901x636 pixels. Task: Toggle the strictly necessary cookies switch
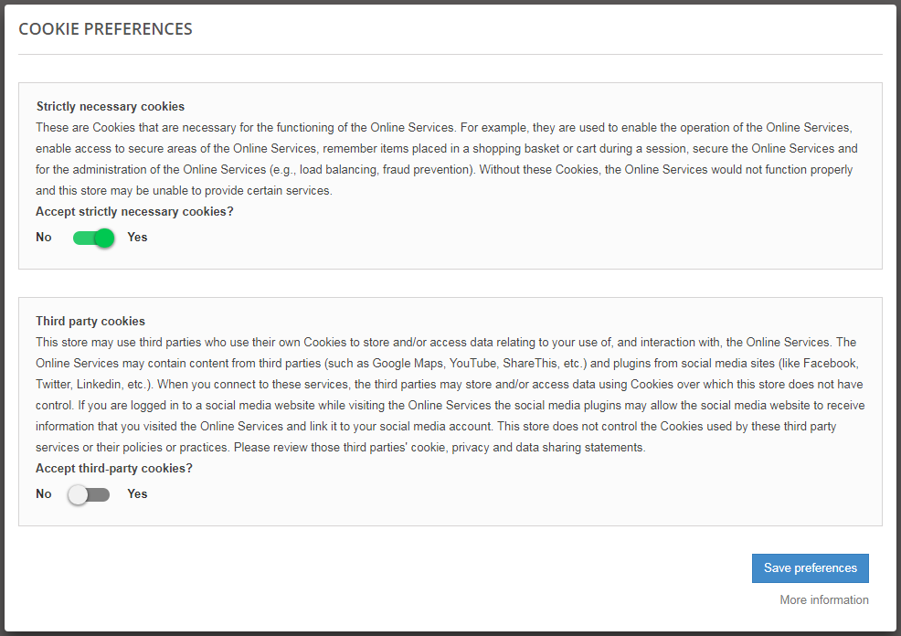pos(93,238)
